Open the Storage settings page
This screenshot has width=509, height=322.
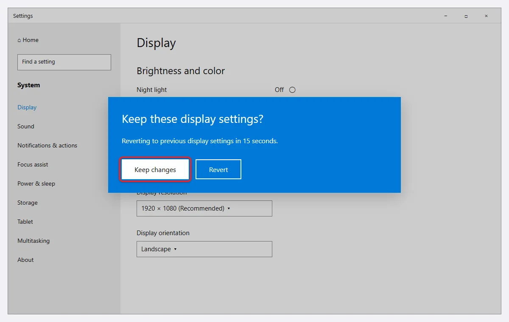pyautogui.click(x=28, y=203)
